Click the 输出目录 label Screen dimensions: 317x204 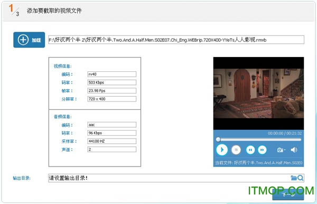[x=22, y=178]
